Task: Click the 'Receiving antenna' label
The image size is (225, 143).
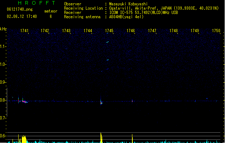Action: click(x=82, y=17)
